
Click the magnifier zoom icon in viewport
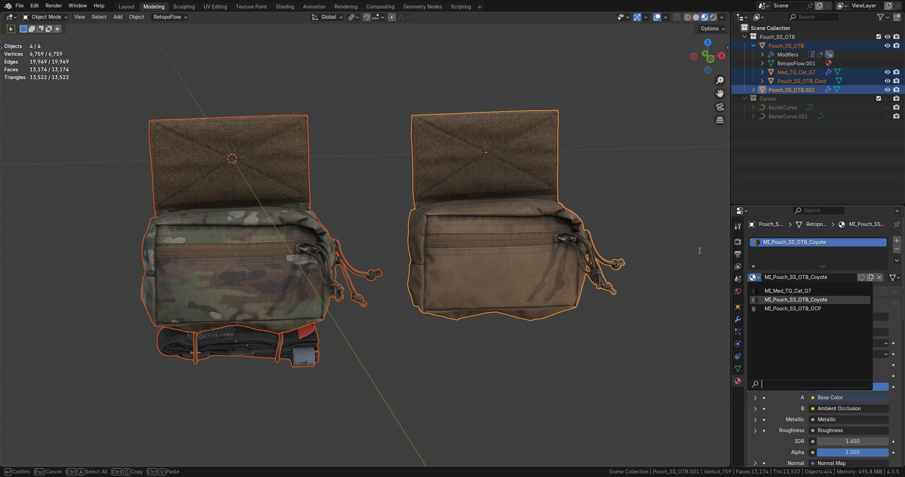pyautogui.click(x=720, y=80)
